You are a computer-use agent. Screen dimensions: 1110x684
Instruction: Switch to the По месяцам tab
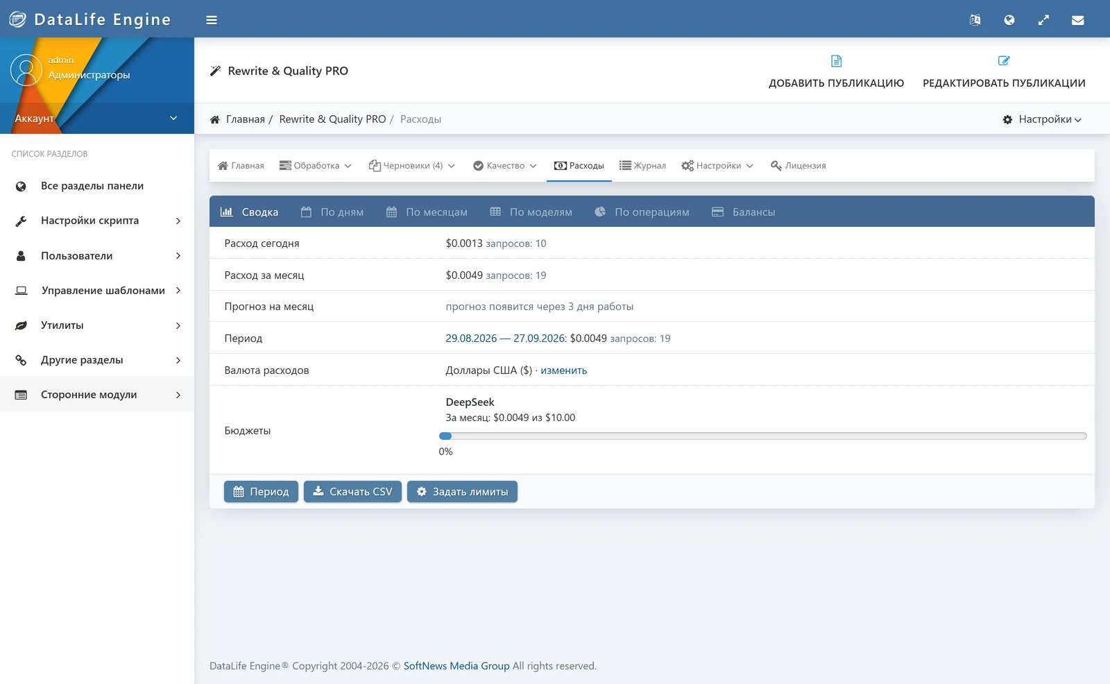(427, 212)
